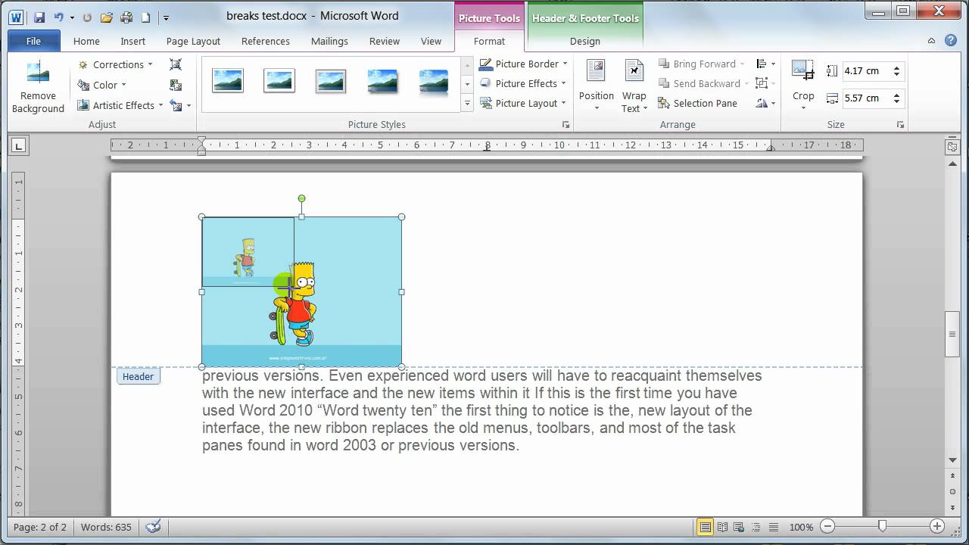
Task: Click the tab selector L box by the ruler
Action: coord(18,145)
